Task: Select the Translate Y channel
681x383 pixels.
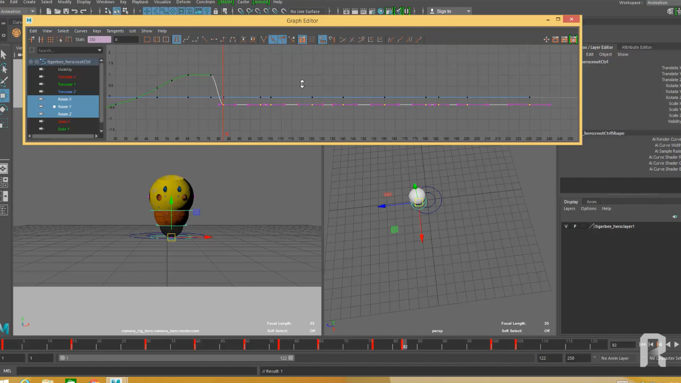Action: [x=67, y=84]
